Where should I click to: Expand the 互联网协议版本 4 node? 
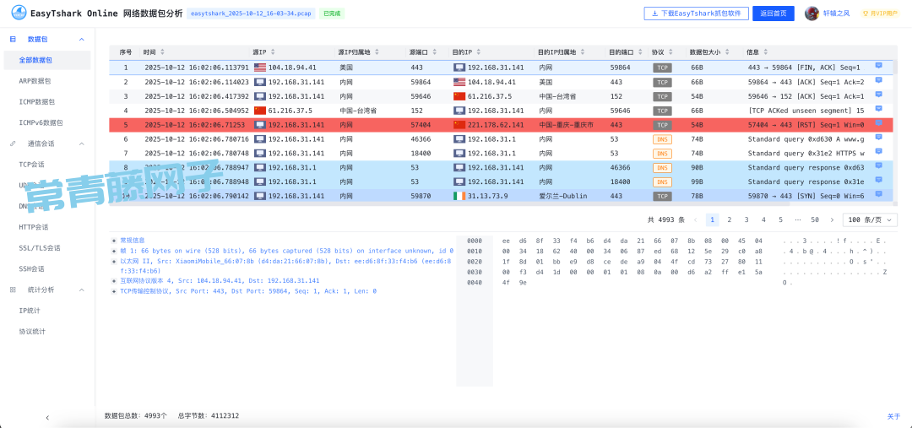114,281
